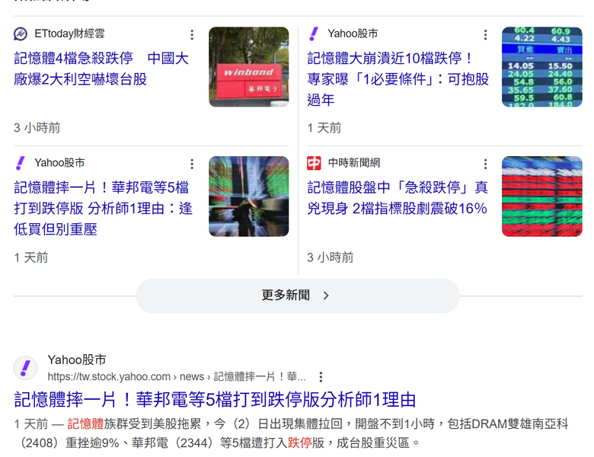This screenshot has width=594, height=457.
Task: Open options menu for 中時新聞網 news card
Action: (485, 164)
